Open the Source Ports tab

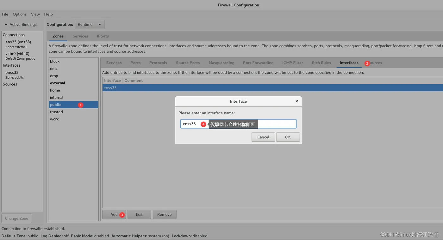click(x=188, y=63)
